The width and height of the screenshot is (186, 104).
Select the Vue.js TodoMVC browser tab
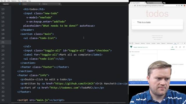click(x=137, y=3)
